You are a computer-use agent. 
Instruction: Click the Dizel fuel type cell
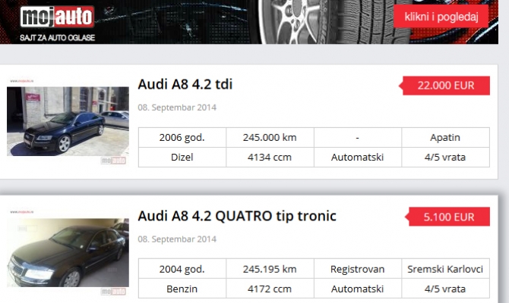click(182, 158)
